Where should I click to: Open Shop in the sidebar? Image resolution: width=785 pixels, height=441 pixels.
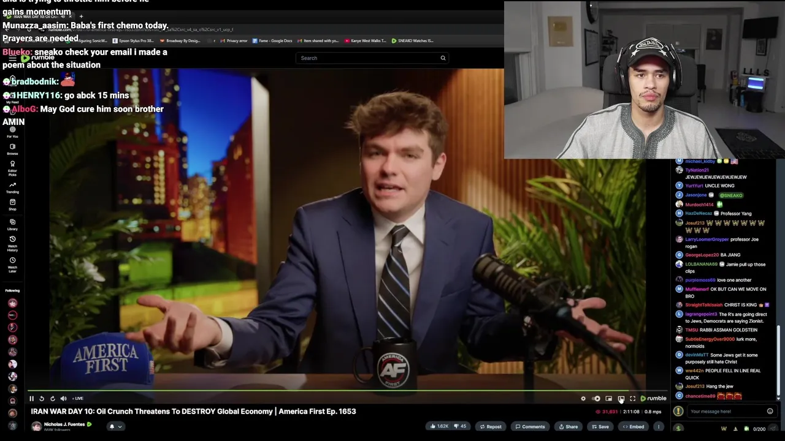[x=12, y=205]
